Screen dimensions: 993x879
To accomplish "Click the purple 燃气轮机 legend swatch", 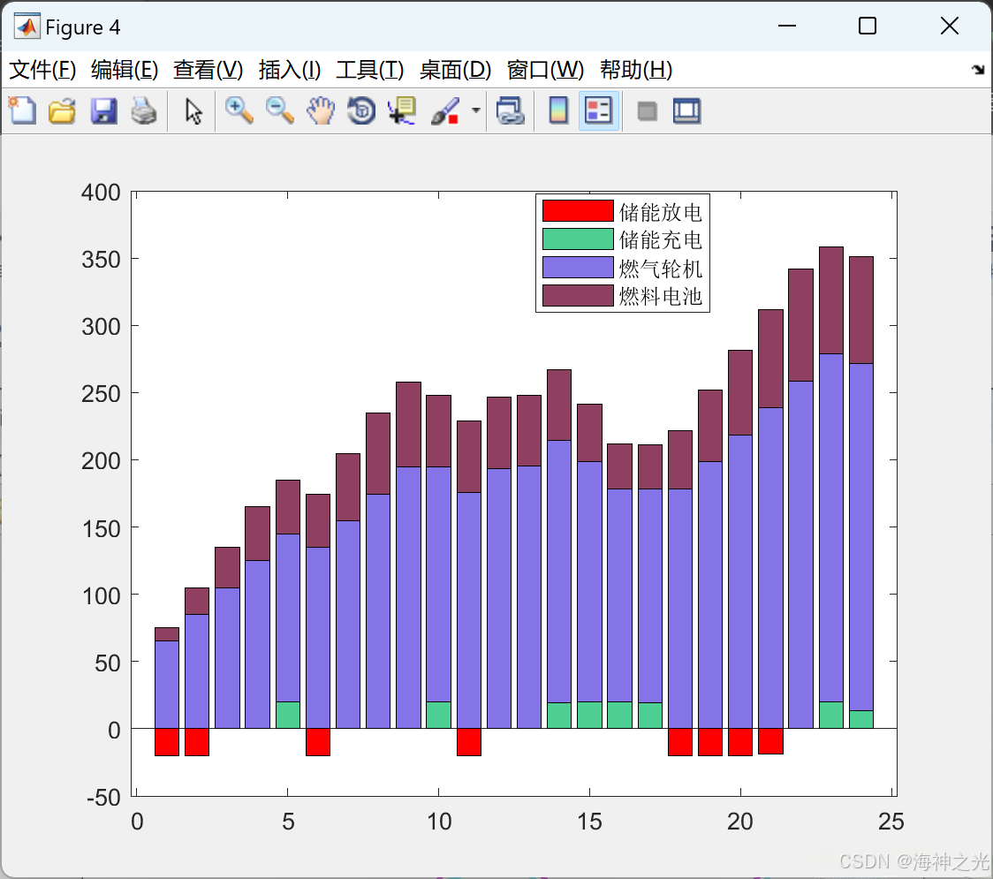I will tap(578, 268).
